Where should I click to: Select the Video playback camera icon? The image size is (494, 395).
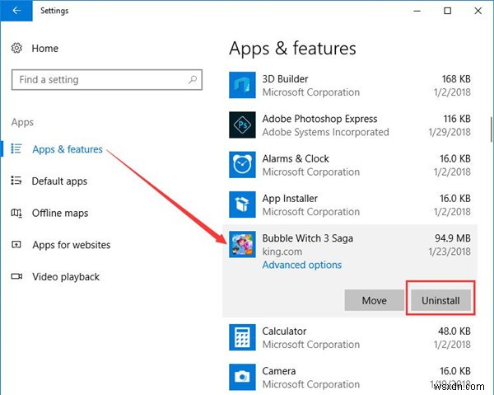[16, 277]
